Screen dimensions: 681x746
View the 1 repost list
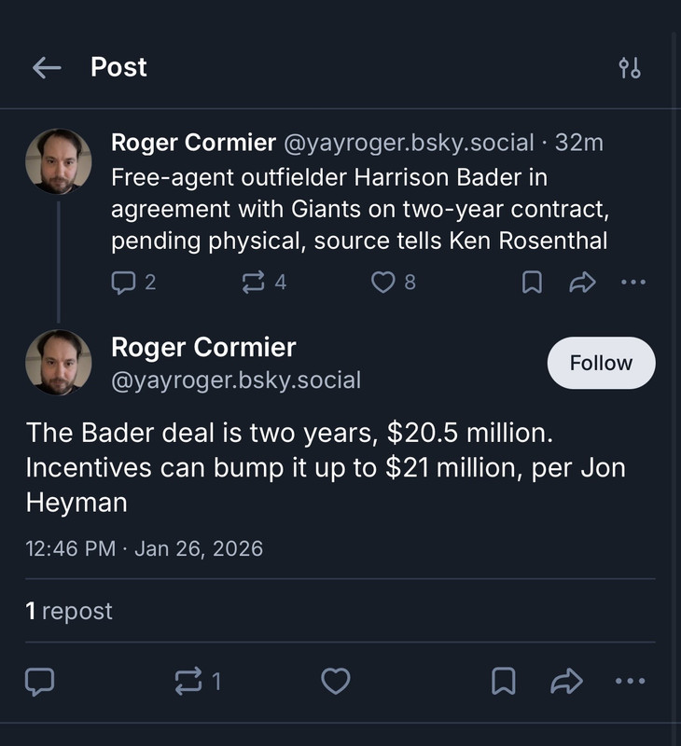point(69,611)
